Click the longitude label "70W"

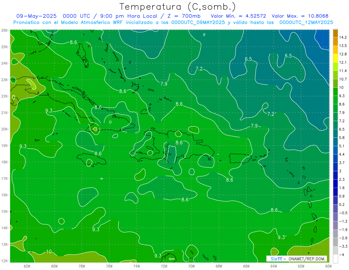191,266
